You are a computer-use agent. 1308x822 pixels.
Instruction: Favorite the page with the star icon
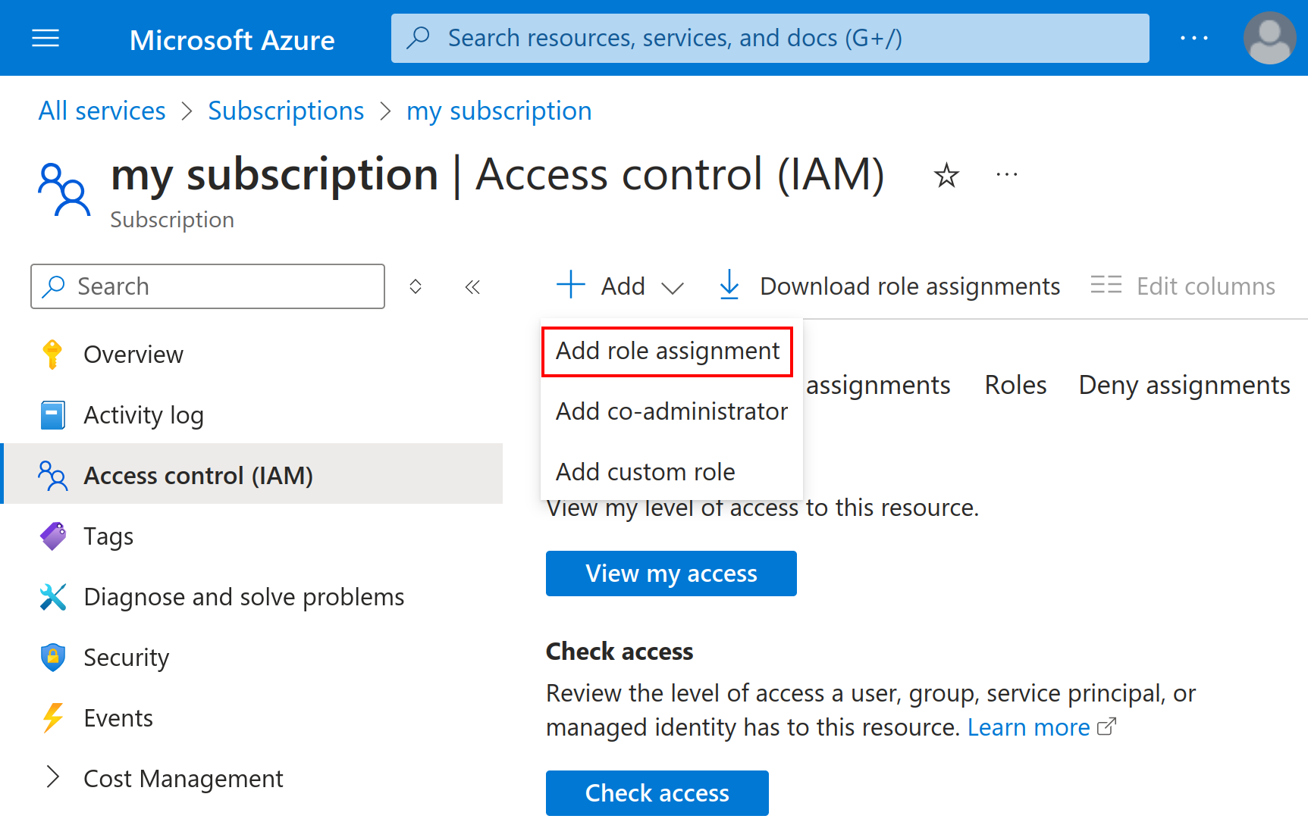pyautogui.click(x=946, y=175)
